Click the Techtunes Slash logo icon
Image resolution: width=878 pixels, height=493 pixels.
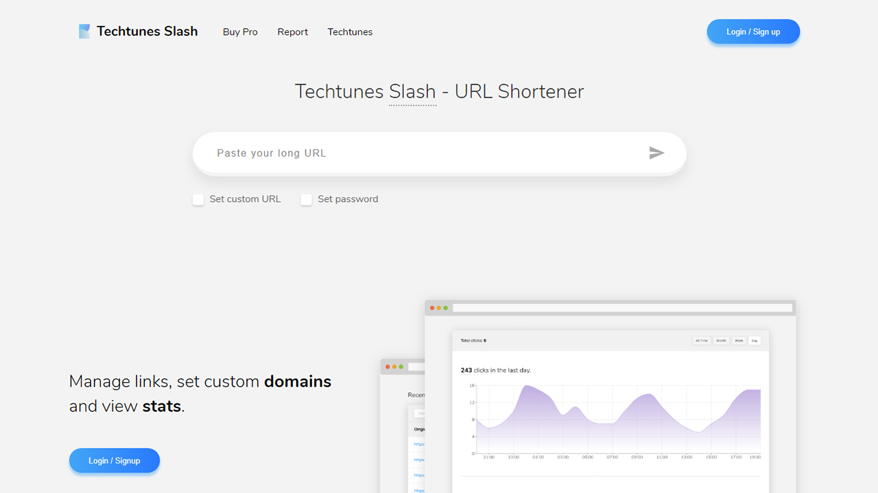coord(84,31)
